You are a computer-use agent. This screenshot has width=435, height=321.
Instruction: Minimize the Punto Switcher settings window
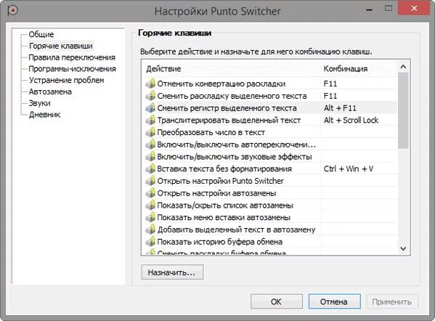(369, 9)
